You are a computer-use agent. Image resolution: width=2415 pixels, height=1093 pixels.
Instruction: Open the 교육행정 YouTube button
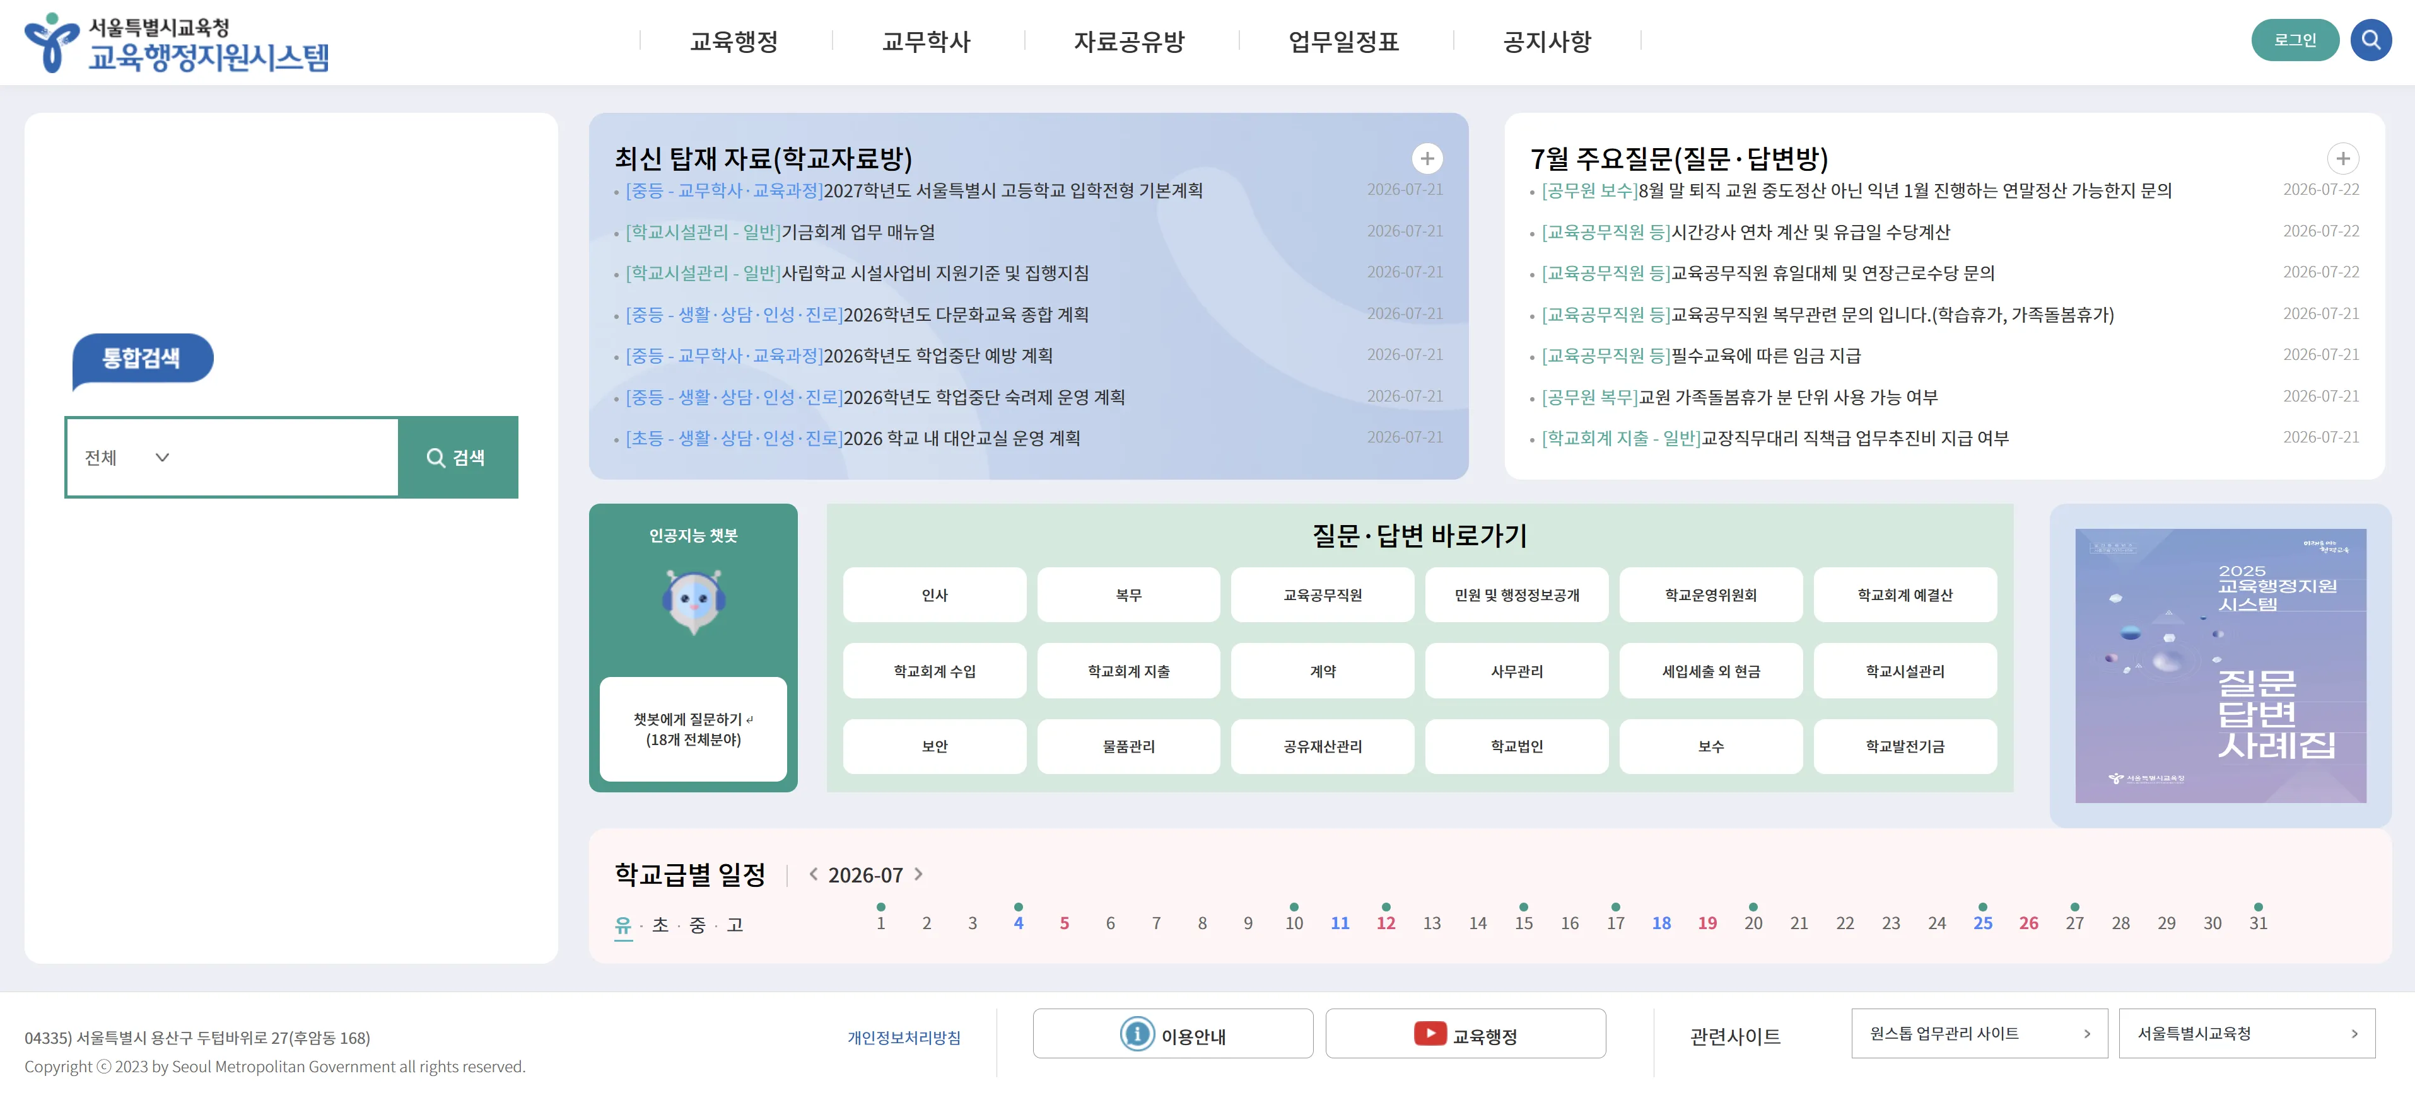tap(1465, 1034)
